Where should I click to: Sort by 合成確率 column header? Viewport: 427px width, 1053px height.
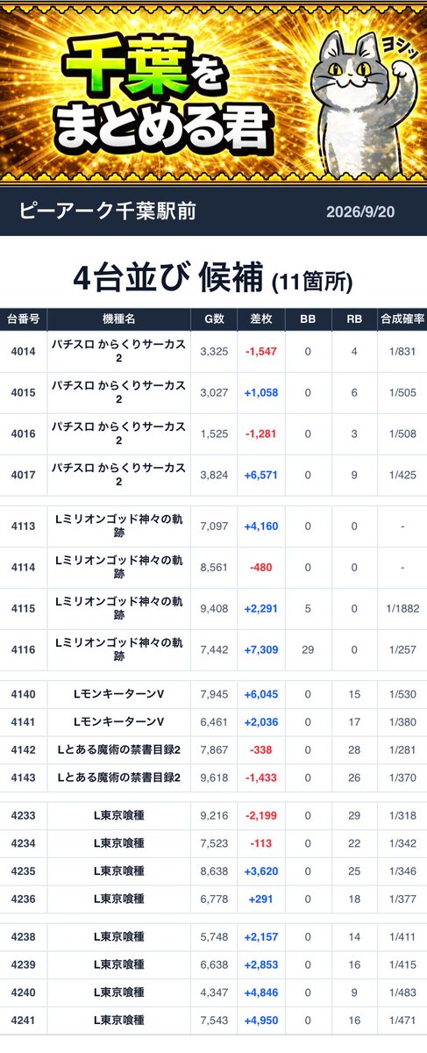coord(402,319)
